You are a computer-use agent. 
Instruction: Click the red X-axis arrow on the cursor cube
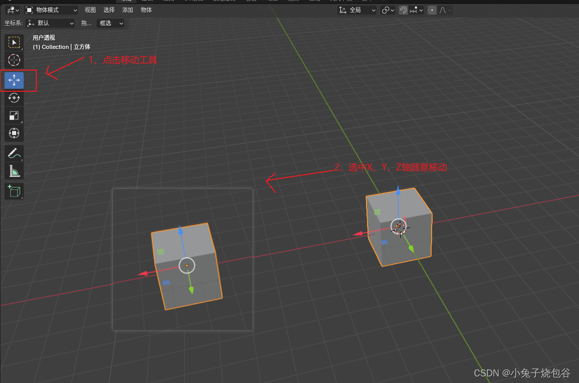point(358,233)
